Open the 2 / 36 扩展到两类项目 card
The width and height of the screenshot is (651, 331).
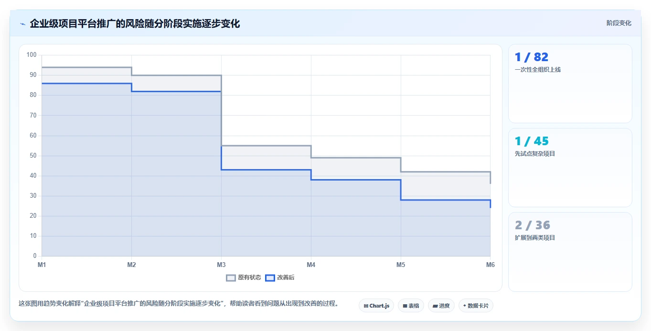point(570,252)
